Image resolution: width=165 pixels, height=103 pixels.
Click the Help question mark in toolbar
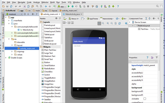point(118,6)
